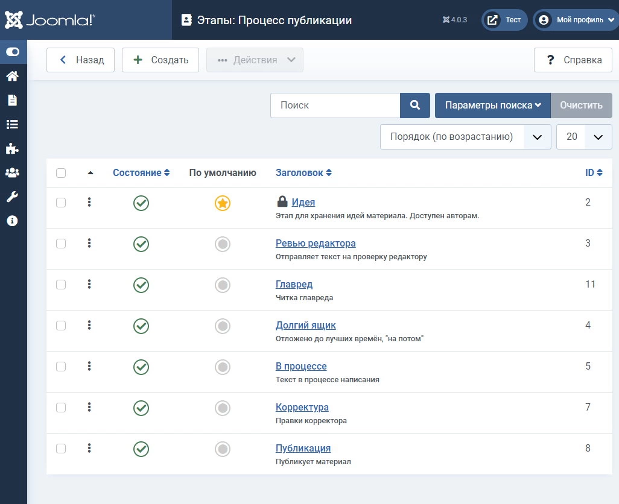Open the В процессе stage link

tap(301, 367)
